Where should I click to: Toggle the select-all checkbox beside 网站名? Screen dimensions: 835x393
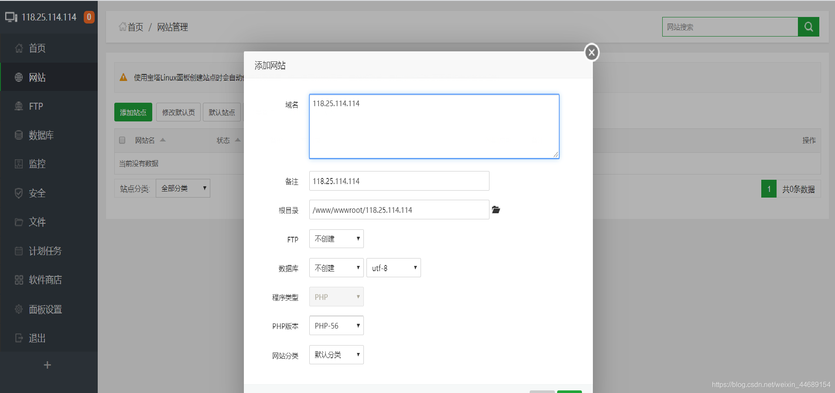(x=122, y=140)
